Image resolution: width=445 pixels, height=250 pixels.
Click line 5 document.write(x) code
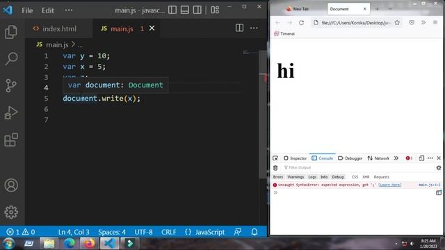coord(102,99)
